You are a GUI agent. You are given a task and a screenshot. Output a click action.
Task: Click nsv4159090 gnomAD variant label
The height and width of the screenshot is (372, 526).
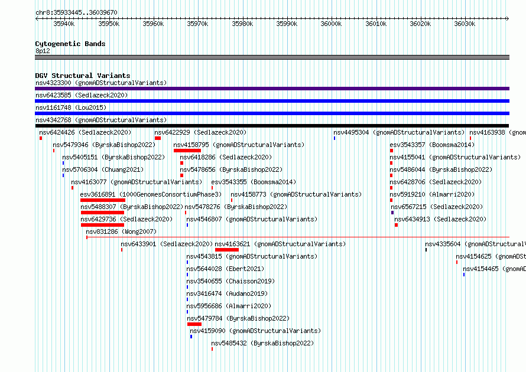(255, 331)
